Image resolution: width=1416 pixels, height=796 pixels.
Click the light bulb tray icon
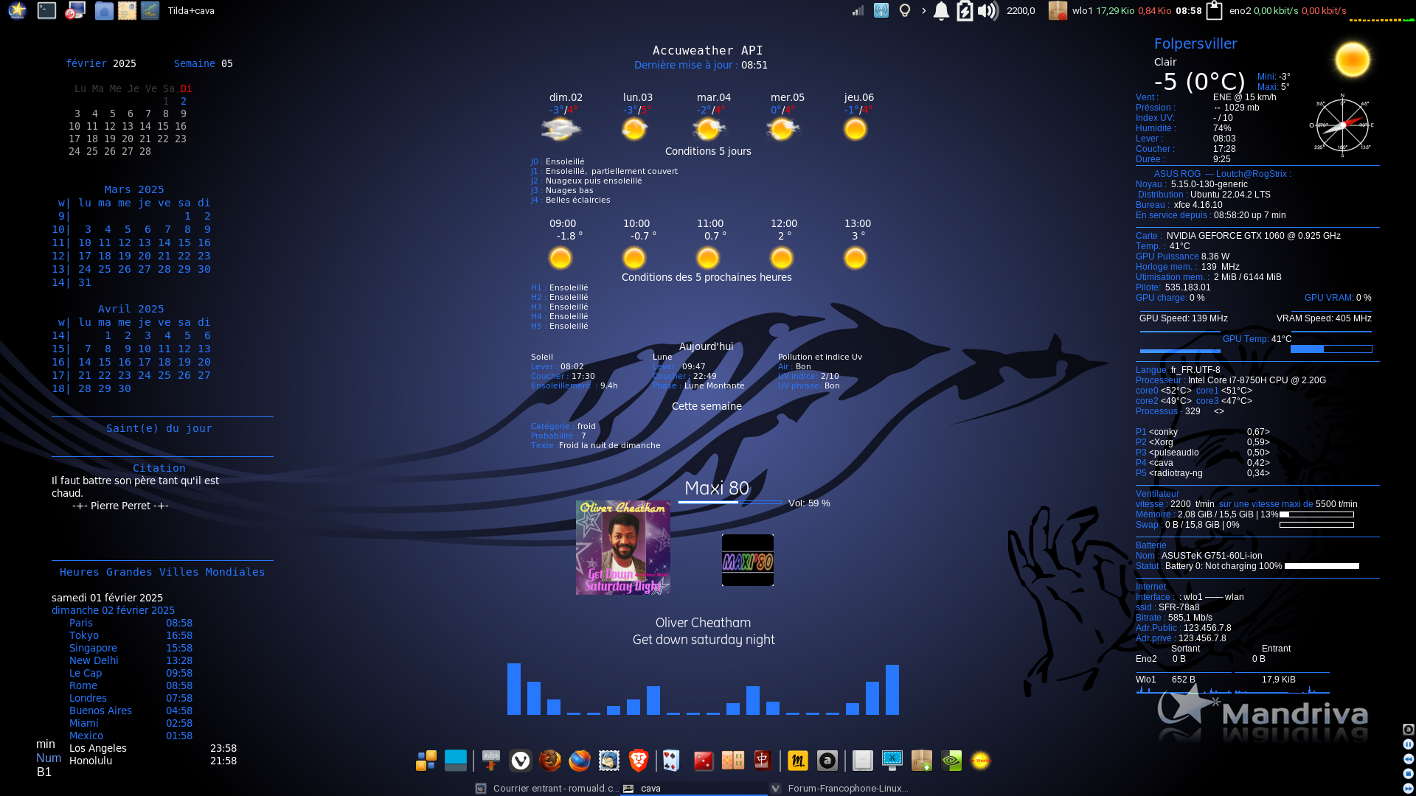(905, 10)
